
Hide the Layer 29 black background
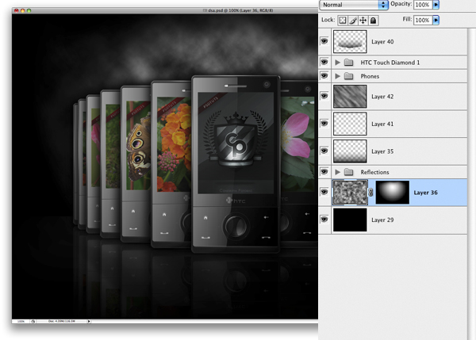pos(324,220)
